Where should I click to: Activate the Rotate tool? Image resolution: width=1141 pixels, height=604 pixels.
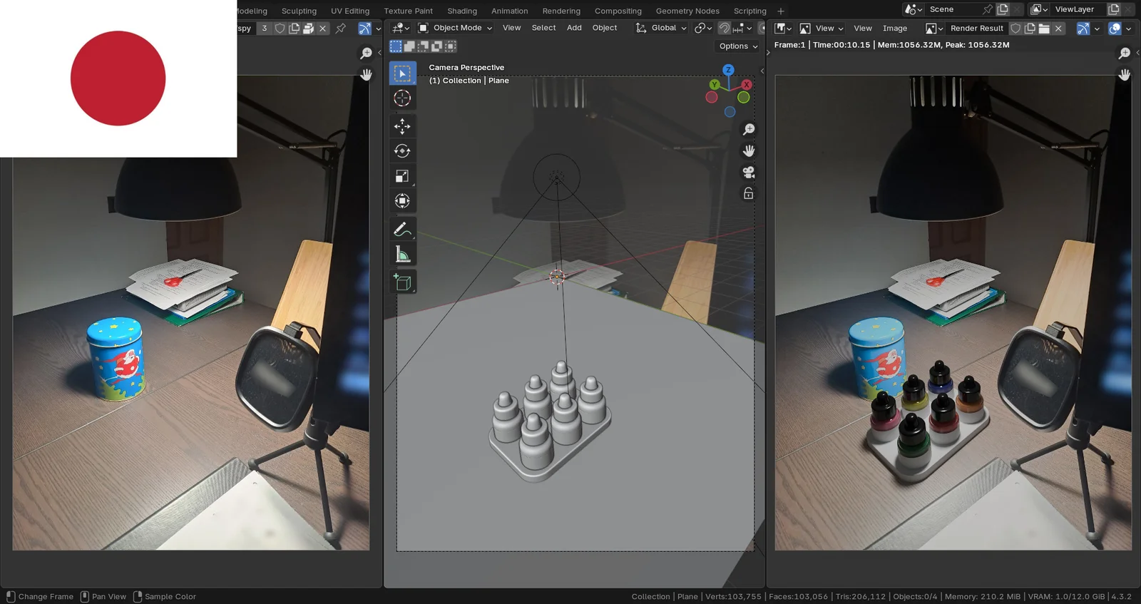click(402, 151)
